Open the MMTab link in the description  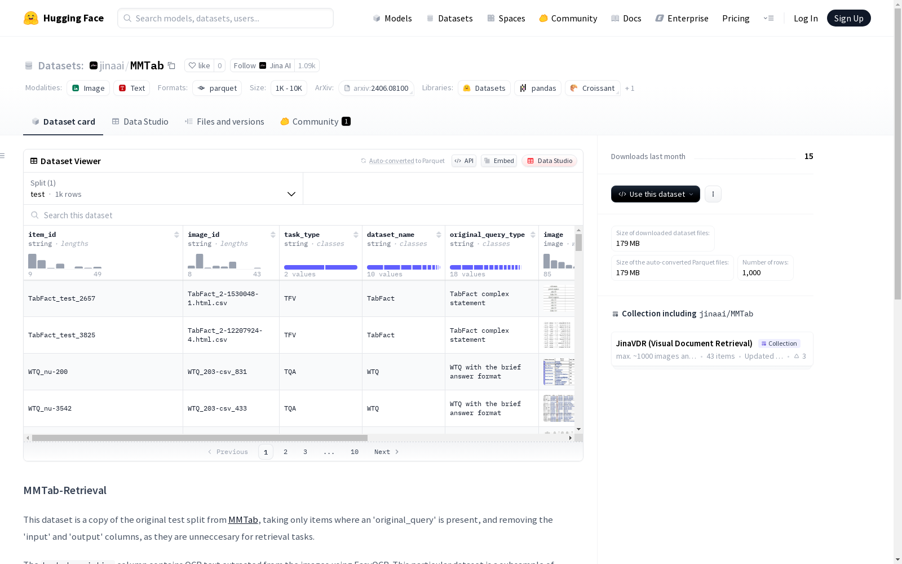(x=243, y=520)
